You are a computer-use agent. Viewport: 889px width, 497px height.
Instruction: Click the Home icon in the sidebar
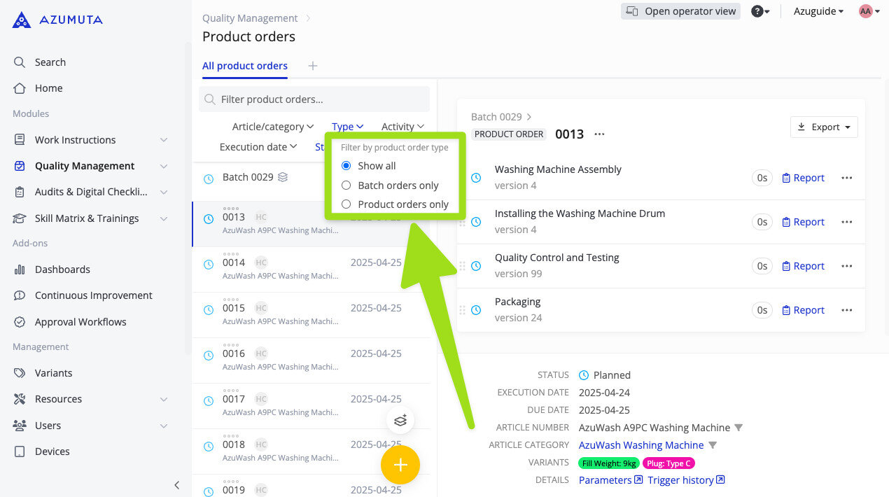(20, 88)
